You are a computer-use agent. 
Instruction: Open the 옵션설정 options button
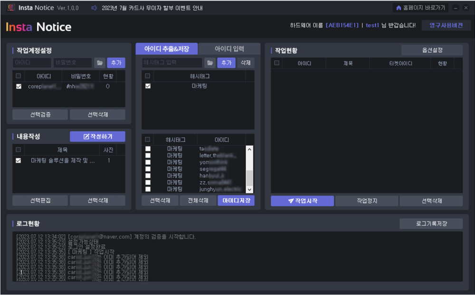(x=432, y=50)
